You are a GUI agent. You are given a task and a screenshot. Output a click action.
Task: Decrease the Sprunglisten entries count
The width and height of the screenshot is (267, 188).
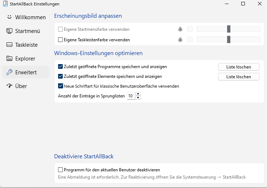tap(138, 98)
